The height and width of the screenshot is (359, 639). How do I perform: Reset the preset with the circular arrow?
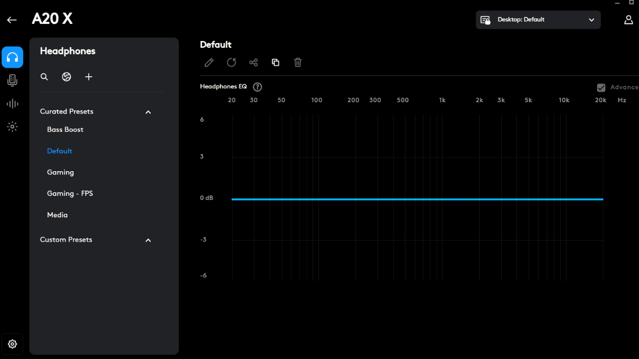pos(231,63)
